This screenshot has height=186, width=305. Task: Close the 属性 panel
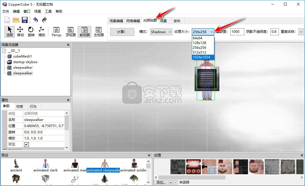(68, 100)
